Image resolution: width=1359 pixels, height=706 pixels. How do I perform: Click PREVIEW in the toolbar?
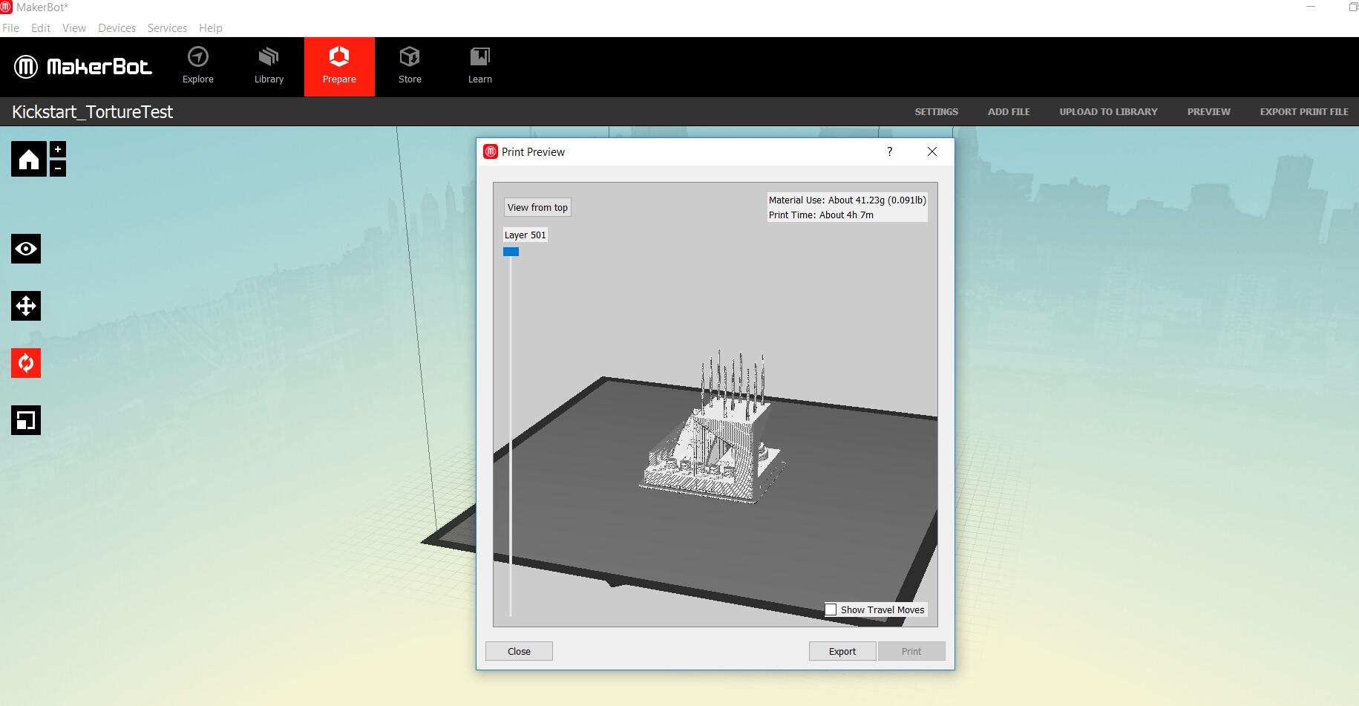pos(1208,111)
